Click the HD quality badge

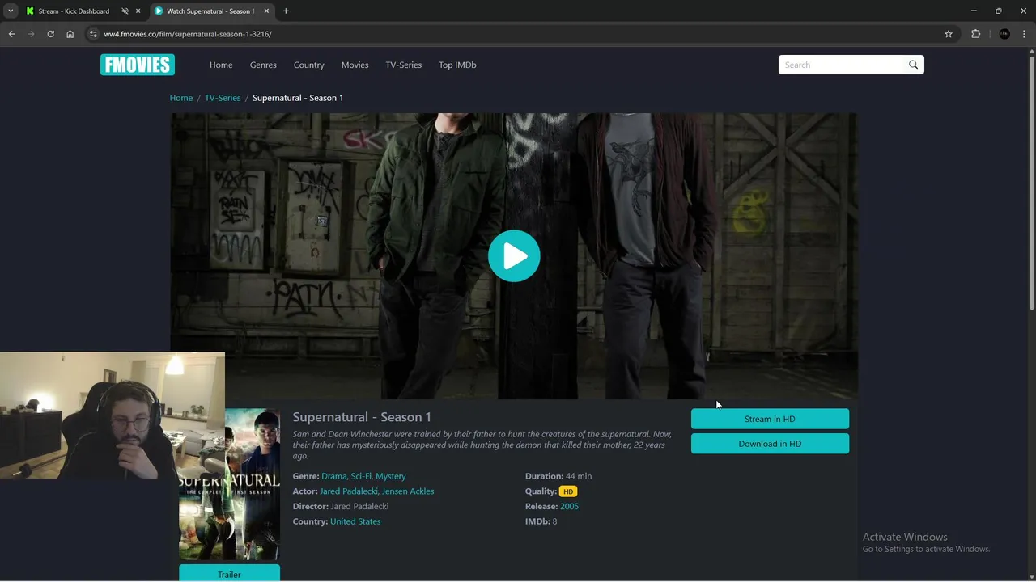coord(568,491)
